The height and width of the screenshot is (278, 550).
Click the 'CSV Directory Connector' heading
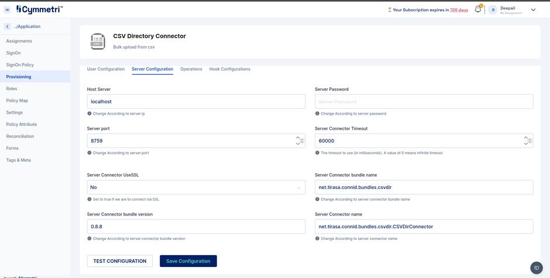click(149, 36)
